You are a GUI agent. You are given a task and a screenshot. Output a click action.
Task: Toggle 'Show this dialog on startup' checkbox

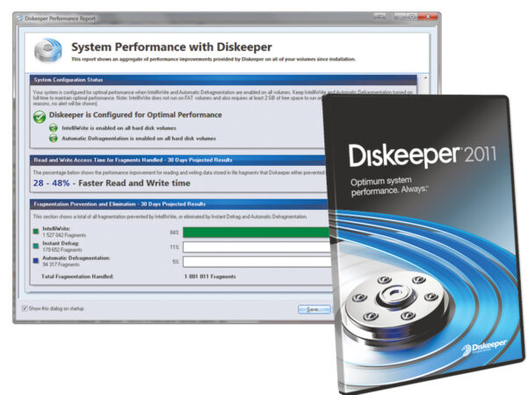(24, 308)
